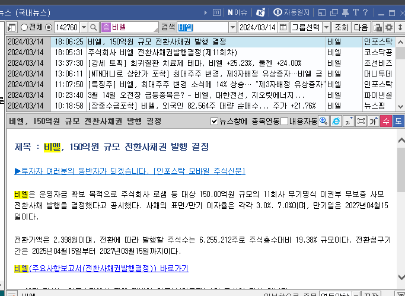Select news row 18:05:31 전환사채권발행결정(제11회차)
Screen dimensions: 405x296
[200, 52]
